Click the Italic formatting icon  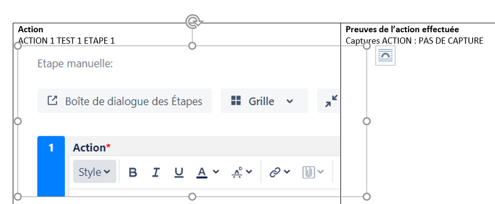155,172
